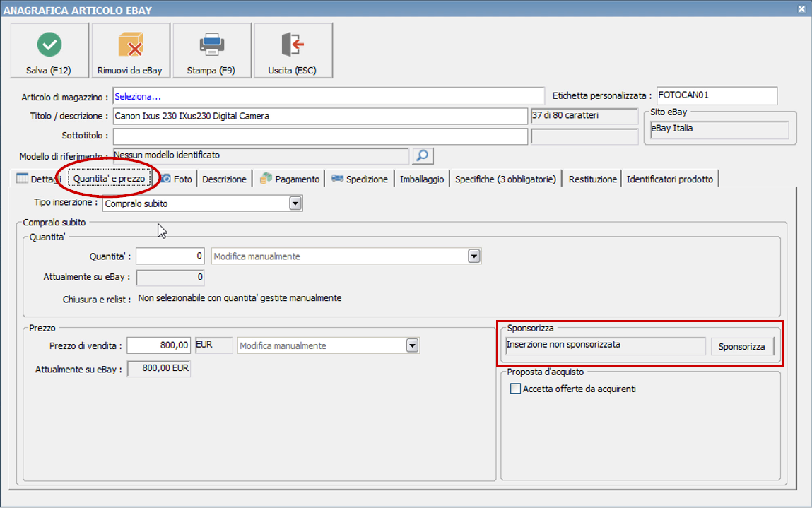Go to the Imballaggio tab

coord(421,179)
